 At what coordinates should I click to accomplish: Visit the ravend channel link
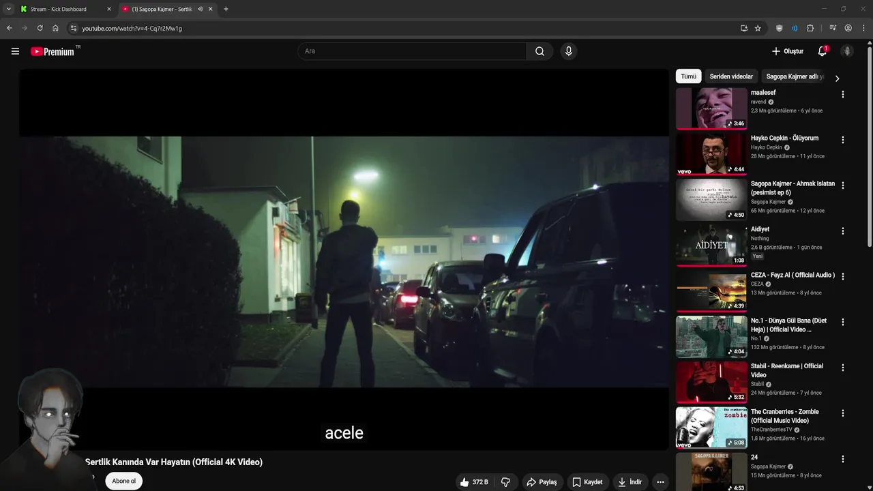pyautogui.click(x=758, y=102)
